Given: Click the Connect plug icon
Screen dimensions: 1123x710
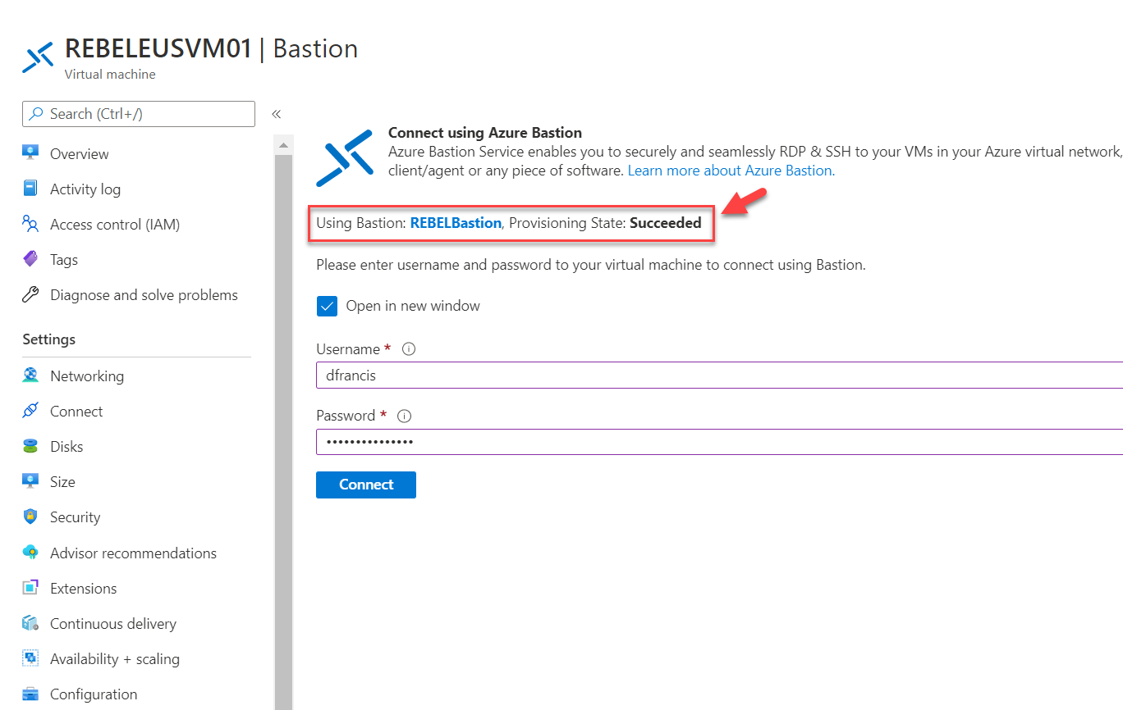Looking at the screenshot, I should click(x=30, y=411).
